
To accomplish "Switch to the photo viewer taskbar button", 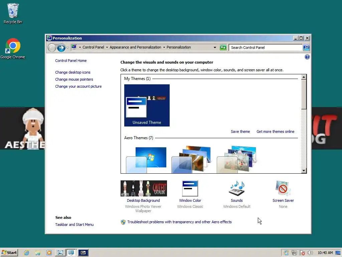I will pyautogui.click(x=60, y=253).
